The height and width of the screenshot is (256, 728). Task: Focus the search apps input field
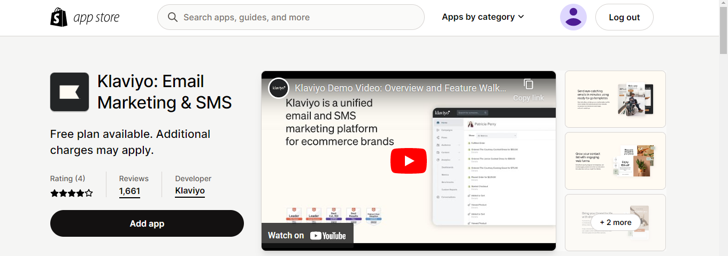291,17
